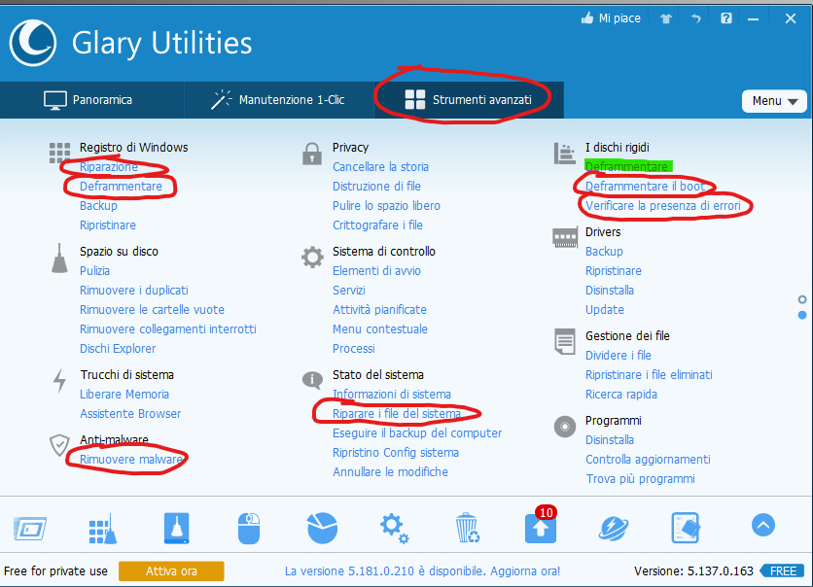This screenshot has height=587, width=813.
Task: Open Update under Drivers
Action: pyautogui.click(x=605, y=310)
